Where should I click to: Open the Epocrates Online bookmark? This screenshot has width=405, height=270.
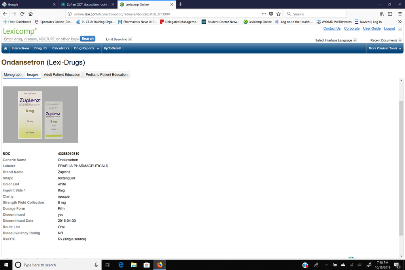coord(53,22)
